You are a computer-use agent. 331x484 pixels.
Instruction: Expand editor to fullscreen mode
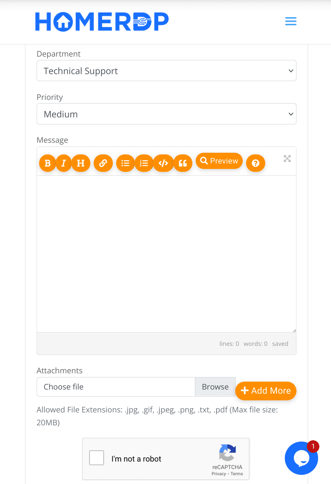[287, 159]
